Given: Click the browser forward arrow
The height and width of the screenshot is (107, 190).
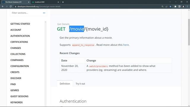Looking at the screenshot, I should 7,7.
